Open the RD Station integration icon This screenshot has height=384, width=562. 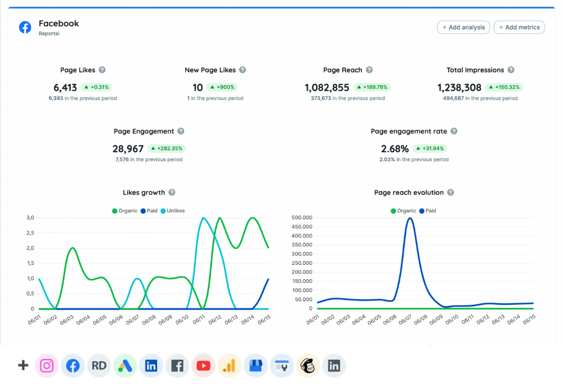pos(99,366)
